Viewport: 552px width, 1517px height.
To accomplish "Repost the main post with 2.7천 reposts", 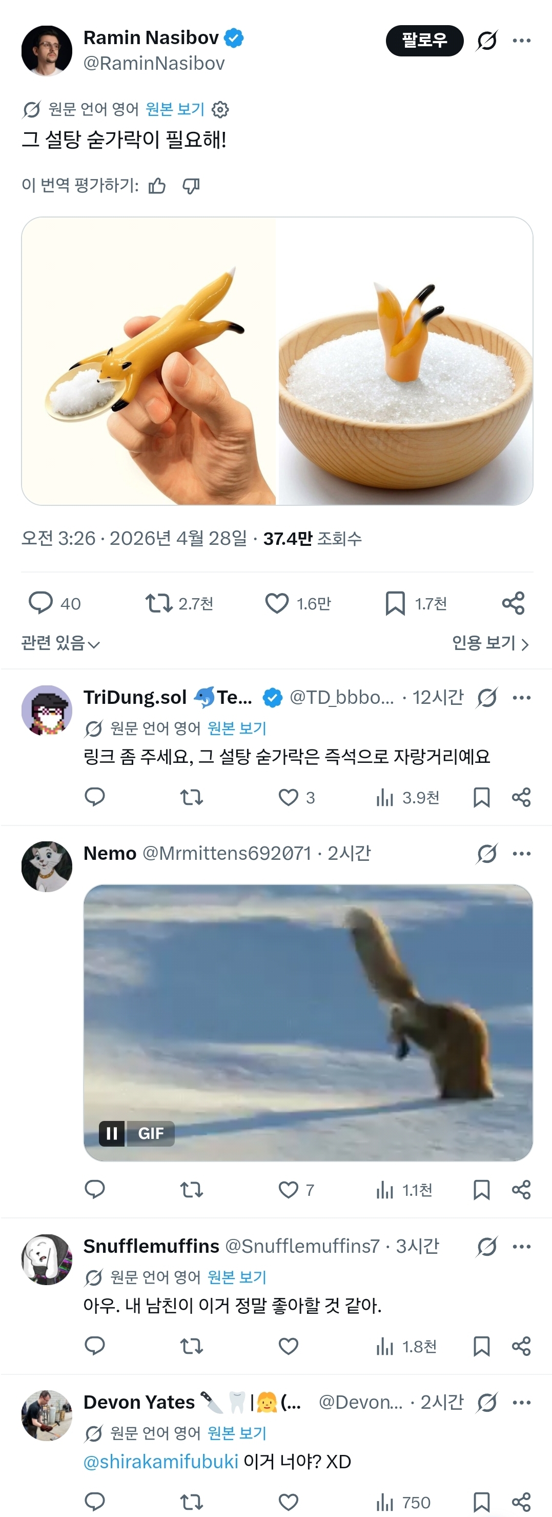I will point(158,603).
